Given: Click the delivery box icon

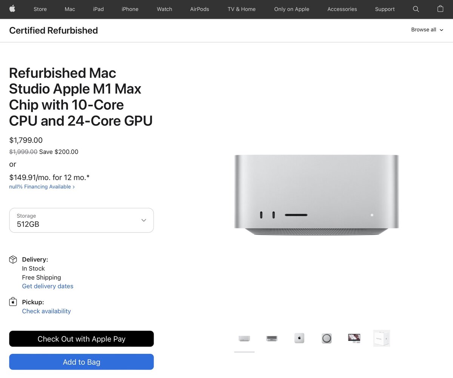Looking at the screenshot, I should tap(13, 260).
